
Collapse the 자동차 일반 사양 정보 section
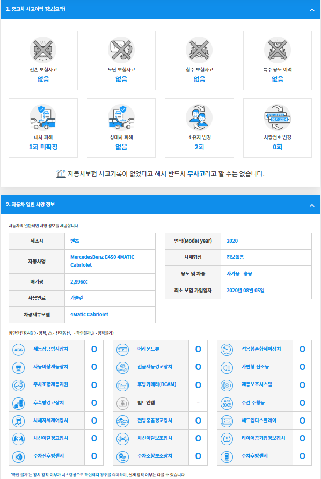coord(312,205)
